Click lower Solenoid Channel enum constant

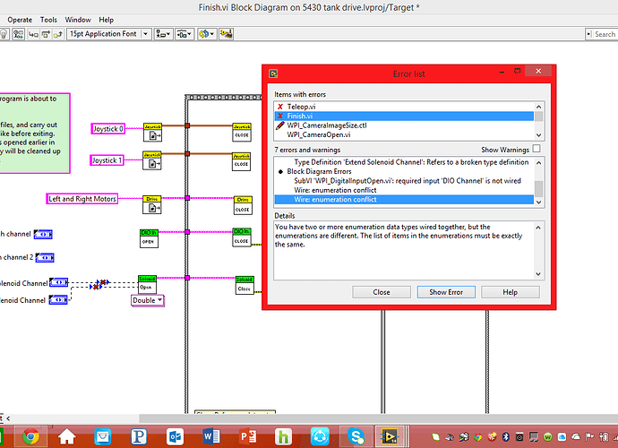[58, 300]
